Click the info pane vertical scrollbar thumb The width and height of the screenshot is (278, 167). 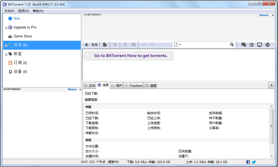271,126
